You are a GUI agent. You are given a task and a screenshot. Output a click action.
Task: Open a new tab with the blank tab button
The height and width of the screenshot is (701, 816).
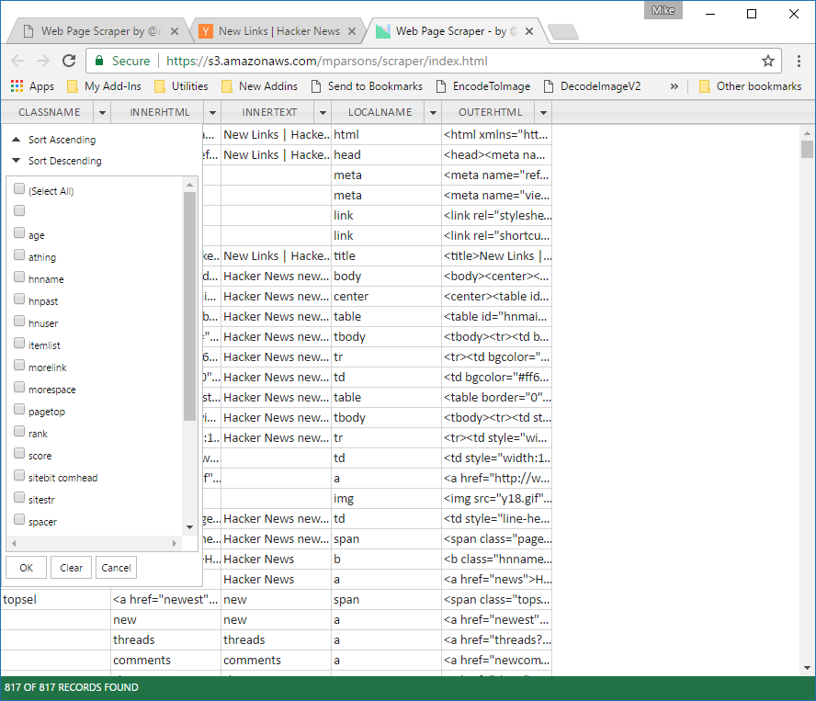pyautogui.click(x=563, y=32)
